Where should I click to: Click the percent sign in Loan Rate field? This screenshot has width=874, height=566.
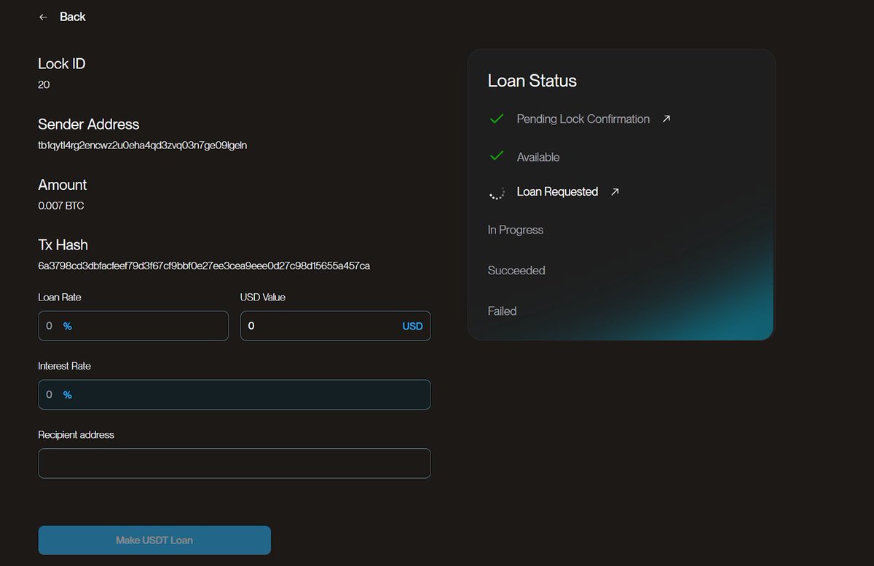coord(68,326)
